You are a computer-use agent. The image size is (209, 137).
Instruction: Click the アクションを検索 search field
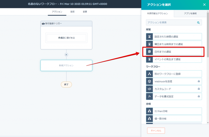pos(174,22)
